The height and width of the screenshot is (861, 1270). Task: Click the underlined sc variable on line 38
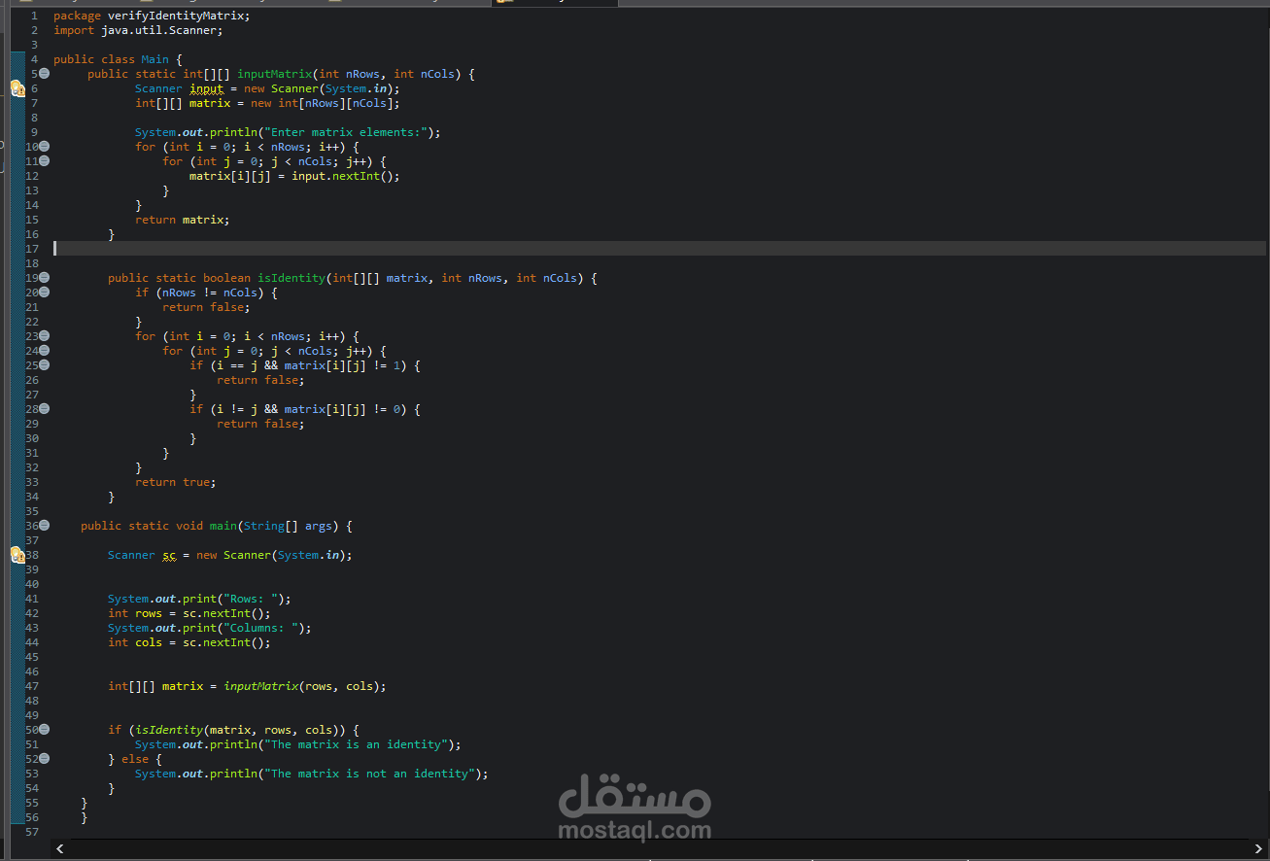tap(169, 555)
